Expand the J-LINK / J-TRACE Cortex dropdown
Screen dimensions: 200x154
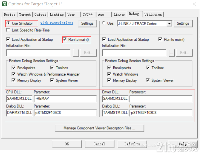point(169,24)
